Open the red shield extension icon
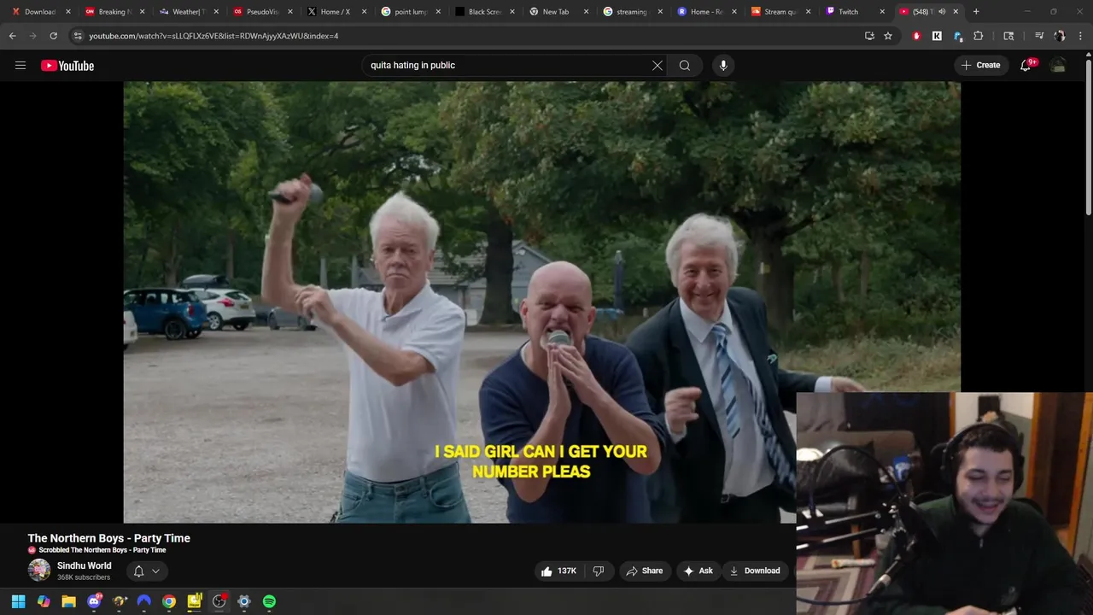The height and width of the screenshot is (615, 1093). 916,36
